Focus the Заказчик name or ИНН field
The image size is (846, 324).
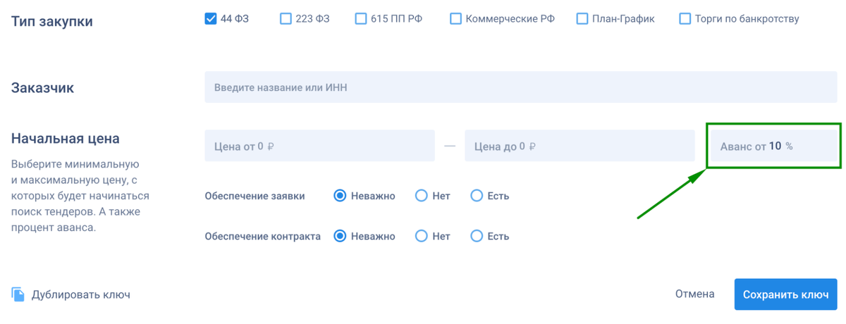click(523, 88)
